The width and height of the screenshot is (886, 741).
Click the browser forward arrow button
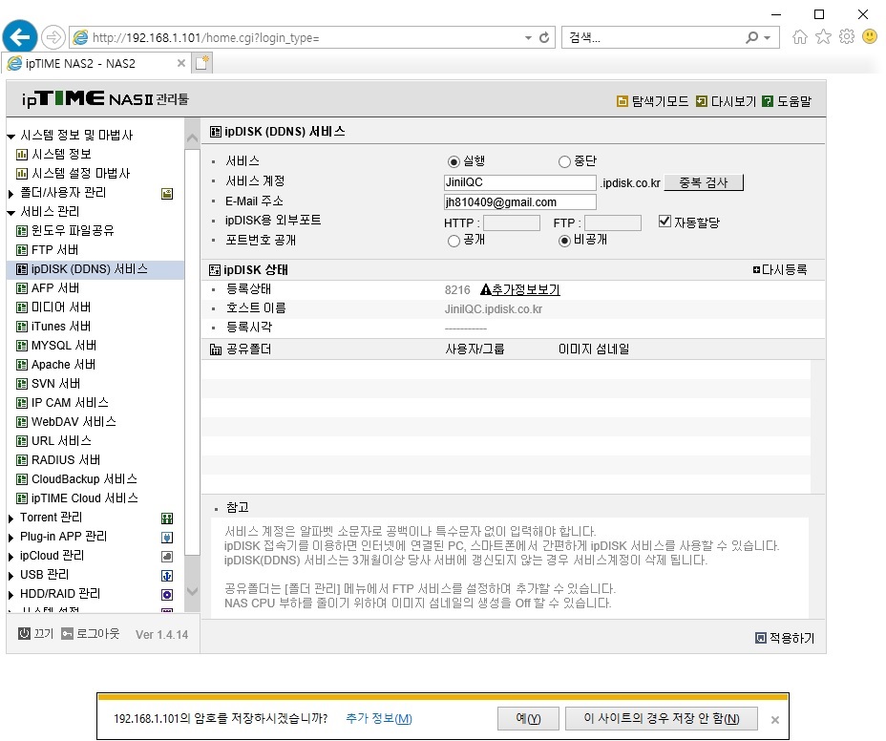53,38
